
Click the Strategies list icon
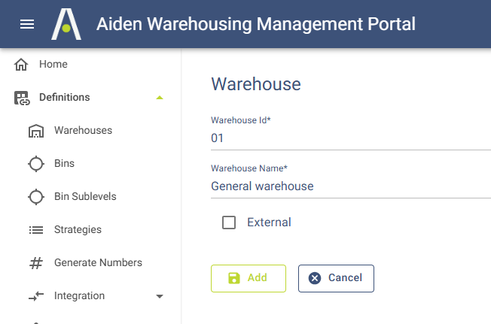click(x=36, y=229)
